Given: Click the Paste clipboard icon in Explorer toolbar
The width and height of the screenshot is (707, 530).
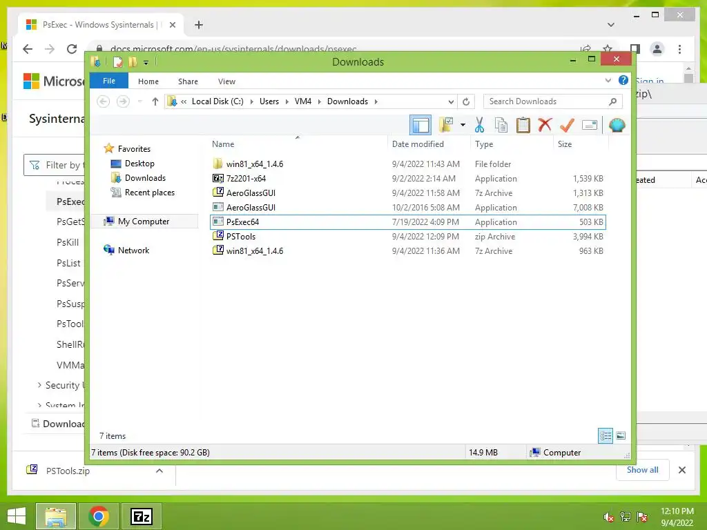Looking at the screenshot, I should pyautogui.click(x=523, y=125).
